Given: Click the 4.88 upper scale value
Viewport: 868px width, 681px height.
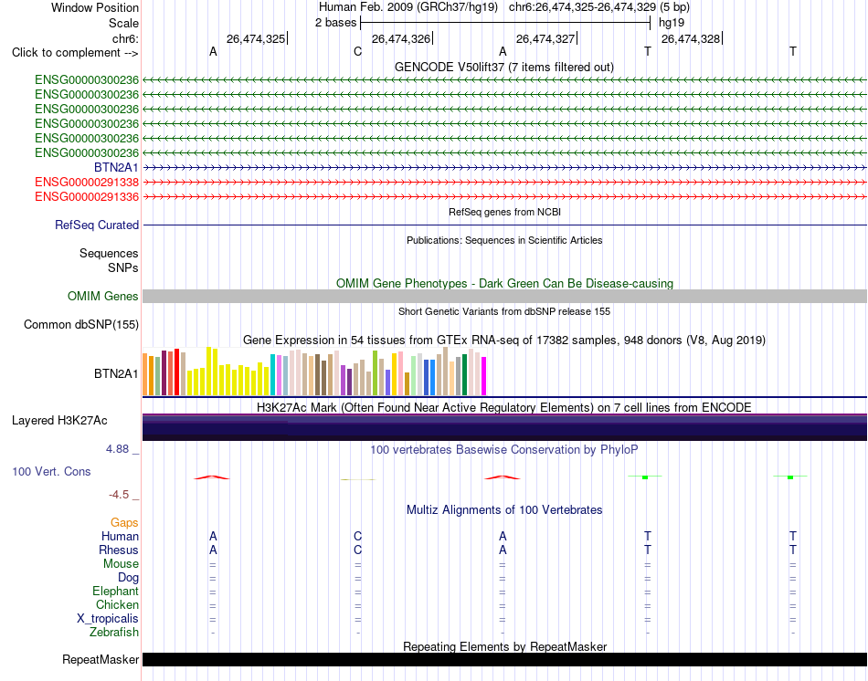Looking at the screenshot, I should click(x=117, y=449).
